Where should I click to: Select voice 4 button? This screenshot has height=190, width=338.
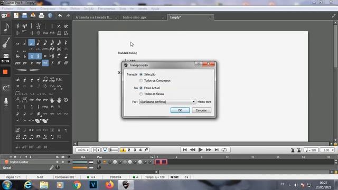point(140,150)
